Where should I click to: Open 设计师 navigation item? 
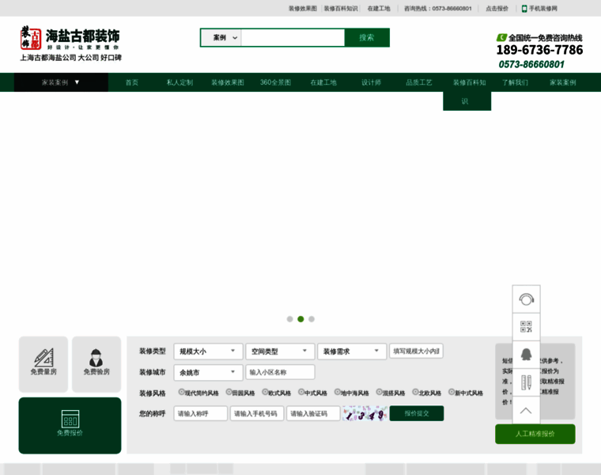pos(371,82)
